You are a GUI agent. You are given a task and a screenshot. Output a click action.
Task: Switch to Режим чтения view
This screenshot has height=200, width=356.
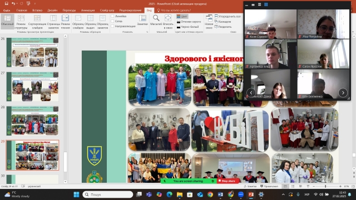(x=66, y=22)
